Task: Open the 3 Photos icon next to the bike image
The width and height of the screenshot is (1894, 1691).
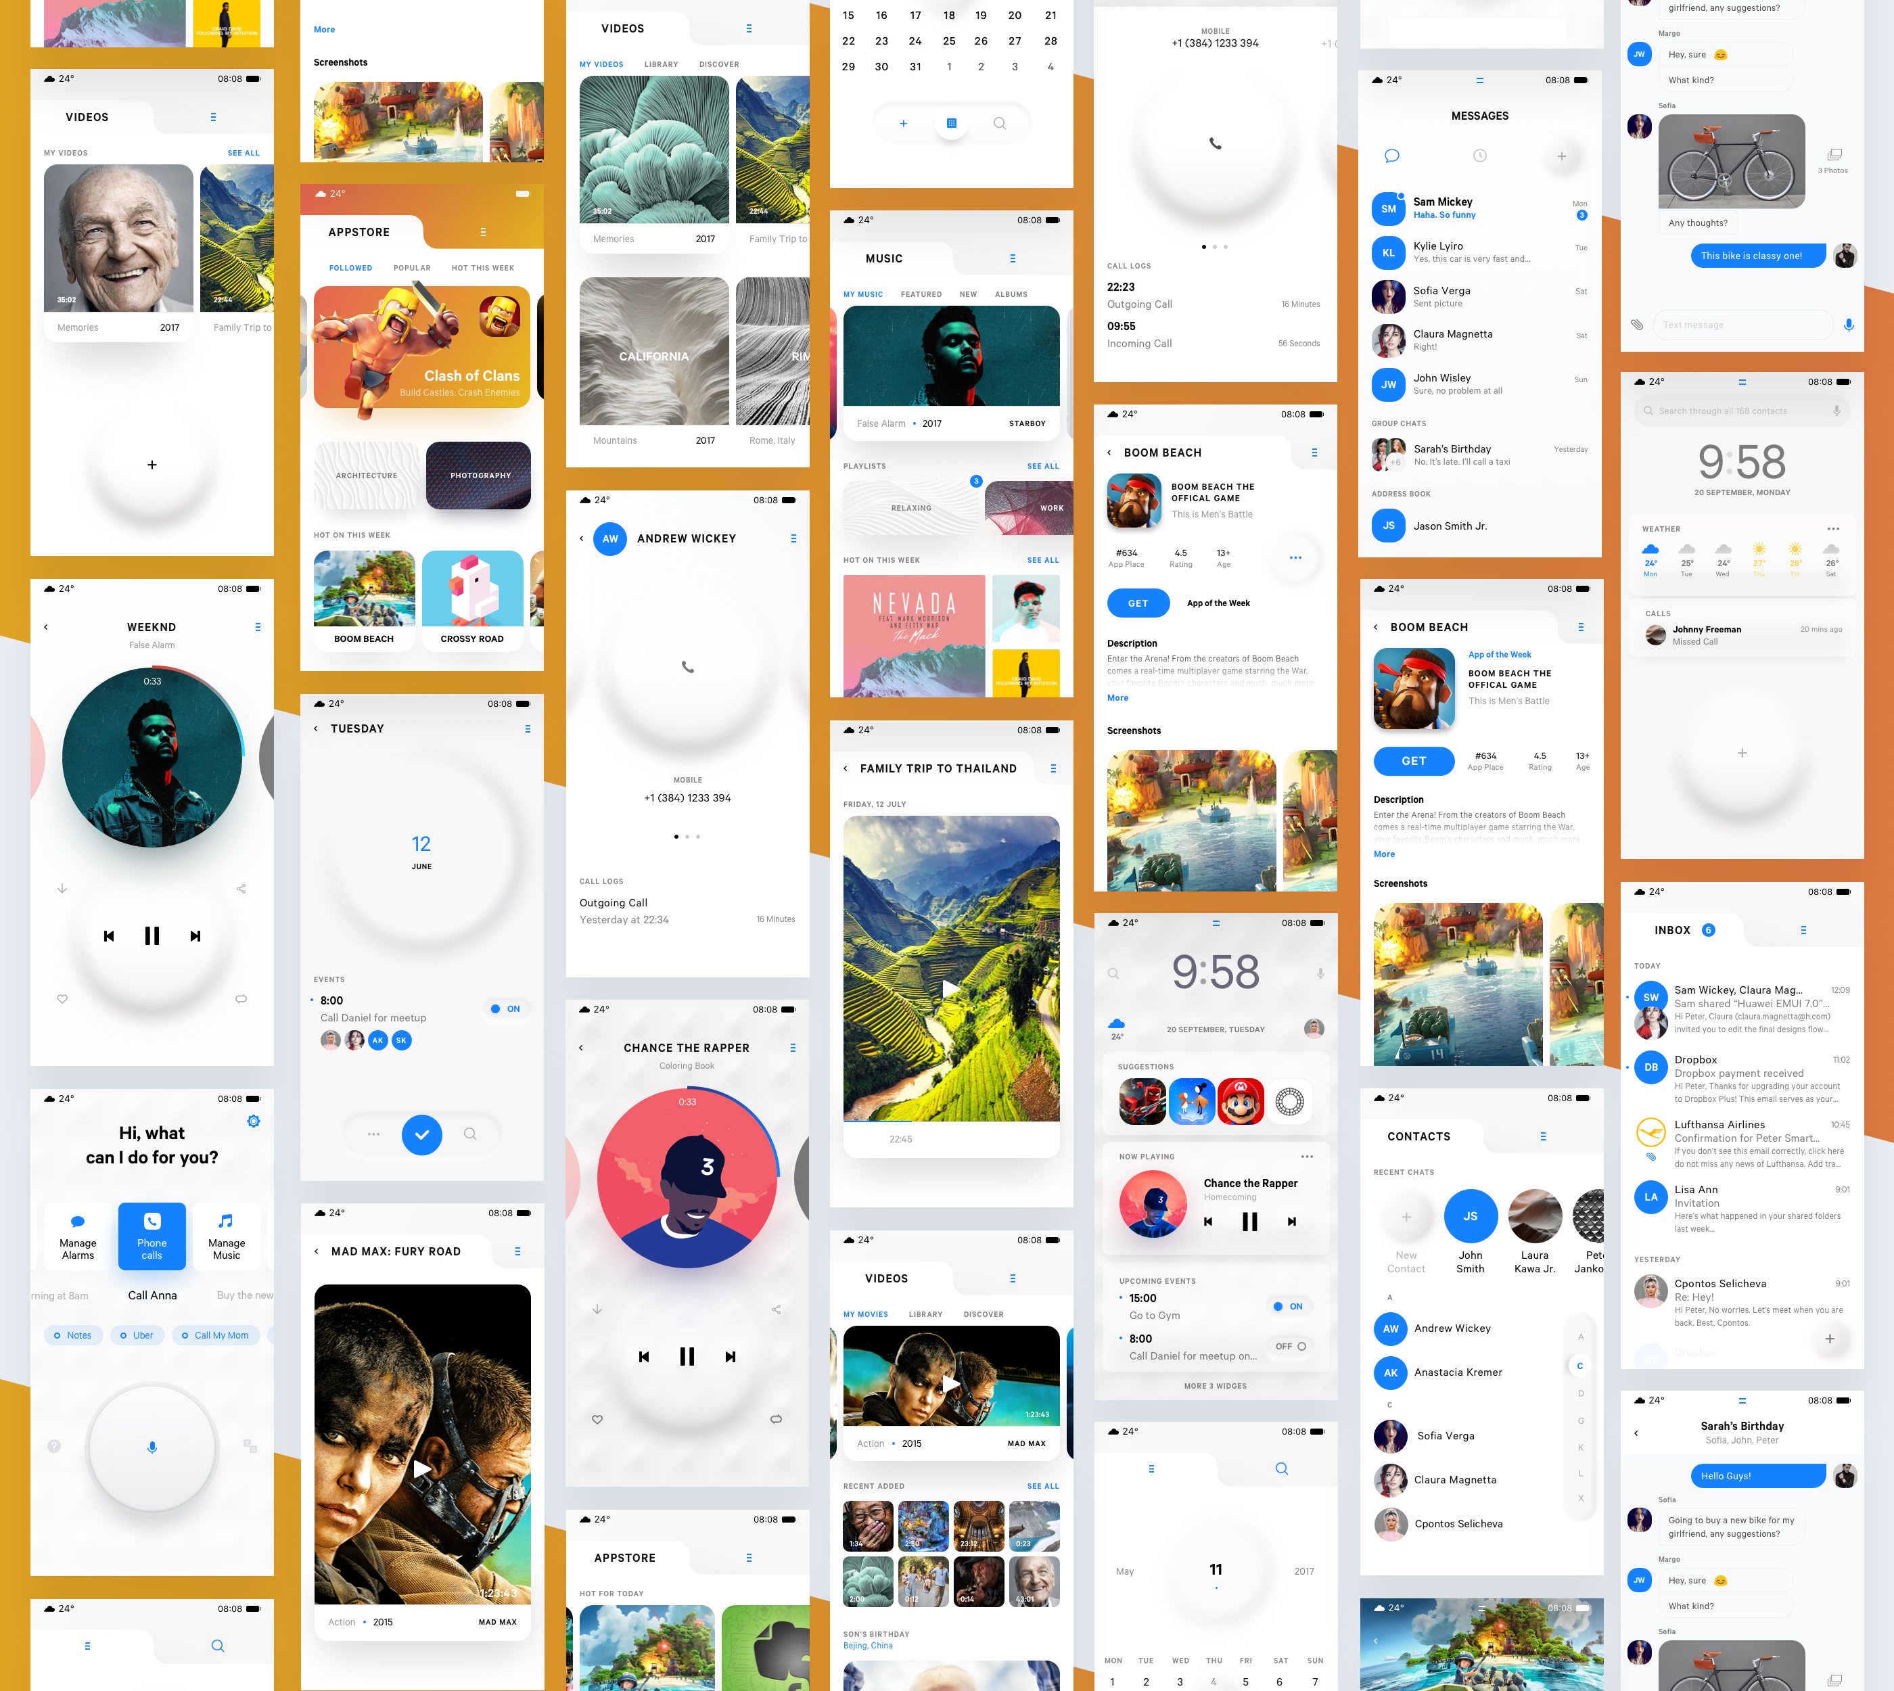Action: [x=1834, y=155]
